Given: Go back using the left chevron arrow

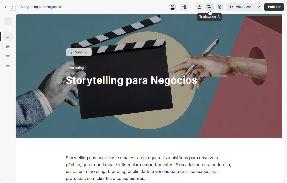Looking at the screenshot, I should [6, 7].
